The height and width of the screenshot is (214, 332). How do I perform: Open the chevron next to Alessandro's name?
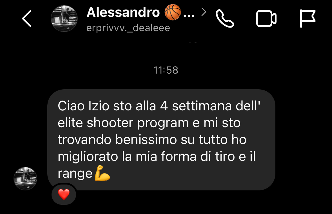(x=204, y=12)
